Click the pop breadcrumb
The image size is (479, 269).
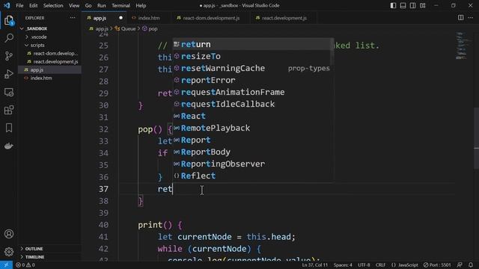coord(150,28)
